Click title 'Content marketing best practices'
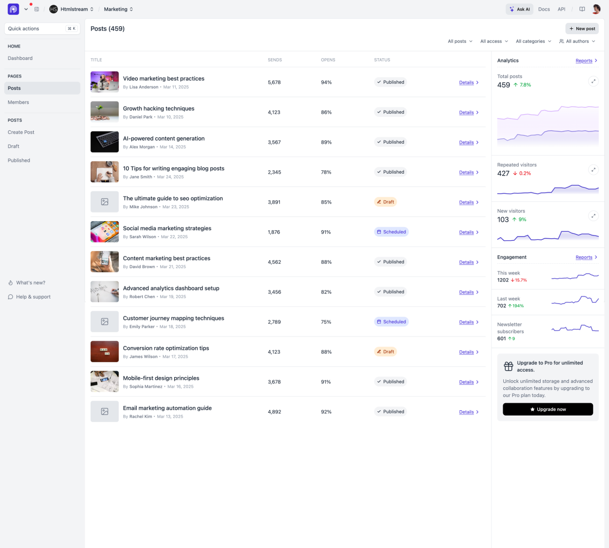609x548 pixels. 167,259
